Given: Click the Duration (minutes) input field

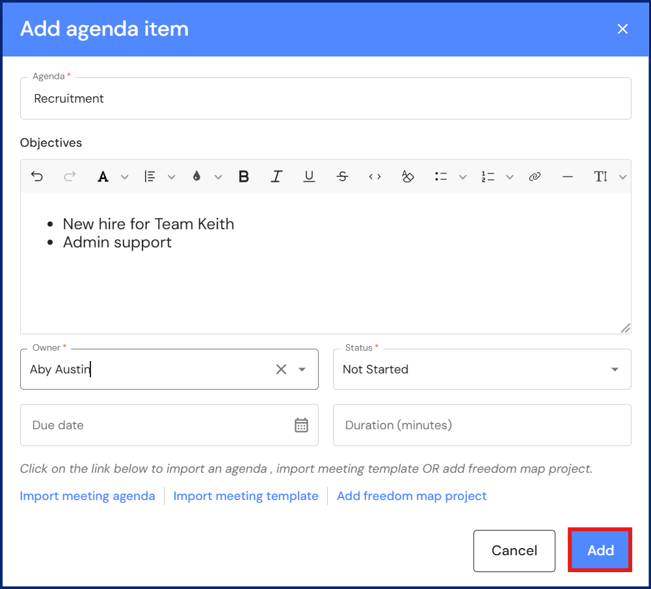Looking at the screenshot, I should pos(482,425).
